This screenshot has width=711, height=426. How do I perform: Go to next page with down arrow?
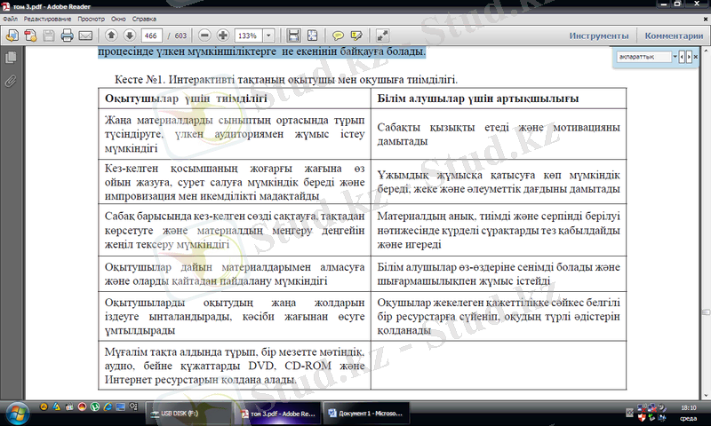tap(130, 35)
